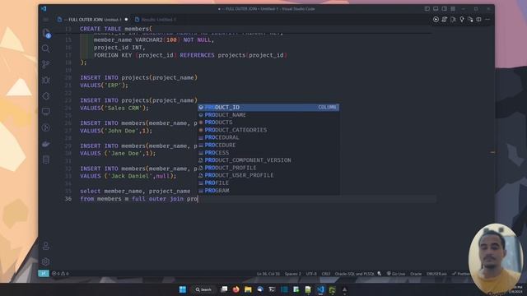The height and width of the screenshot is (296, 527).
Task: Select PRODUCT_CATEGORIES suggestion
Action: (268, 130)
